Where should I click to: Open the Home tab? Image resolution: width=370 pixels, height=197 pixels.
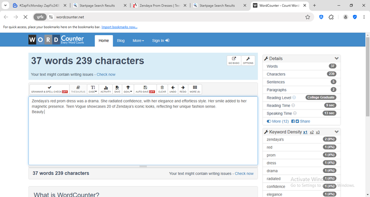(104, 40)
